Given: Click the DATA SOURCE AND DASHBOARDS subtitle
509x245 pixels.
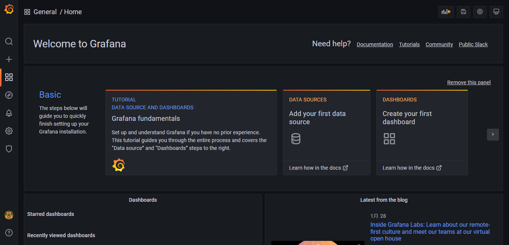Looking at the screenshot, I should pyautogui.click(x=153, y=107).
